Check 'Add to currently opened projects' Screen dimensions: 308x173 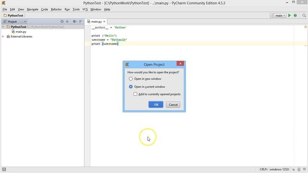click(x=135, y=94)
